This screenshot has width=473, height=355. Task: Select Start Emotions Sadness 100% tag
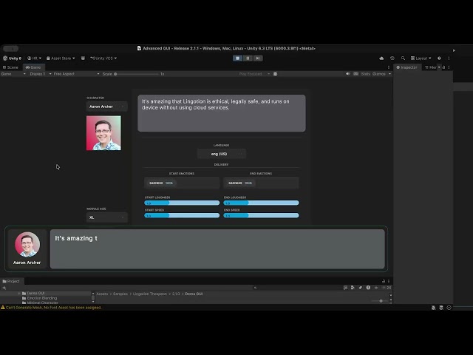click(x=161, y=183)
